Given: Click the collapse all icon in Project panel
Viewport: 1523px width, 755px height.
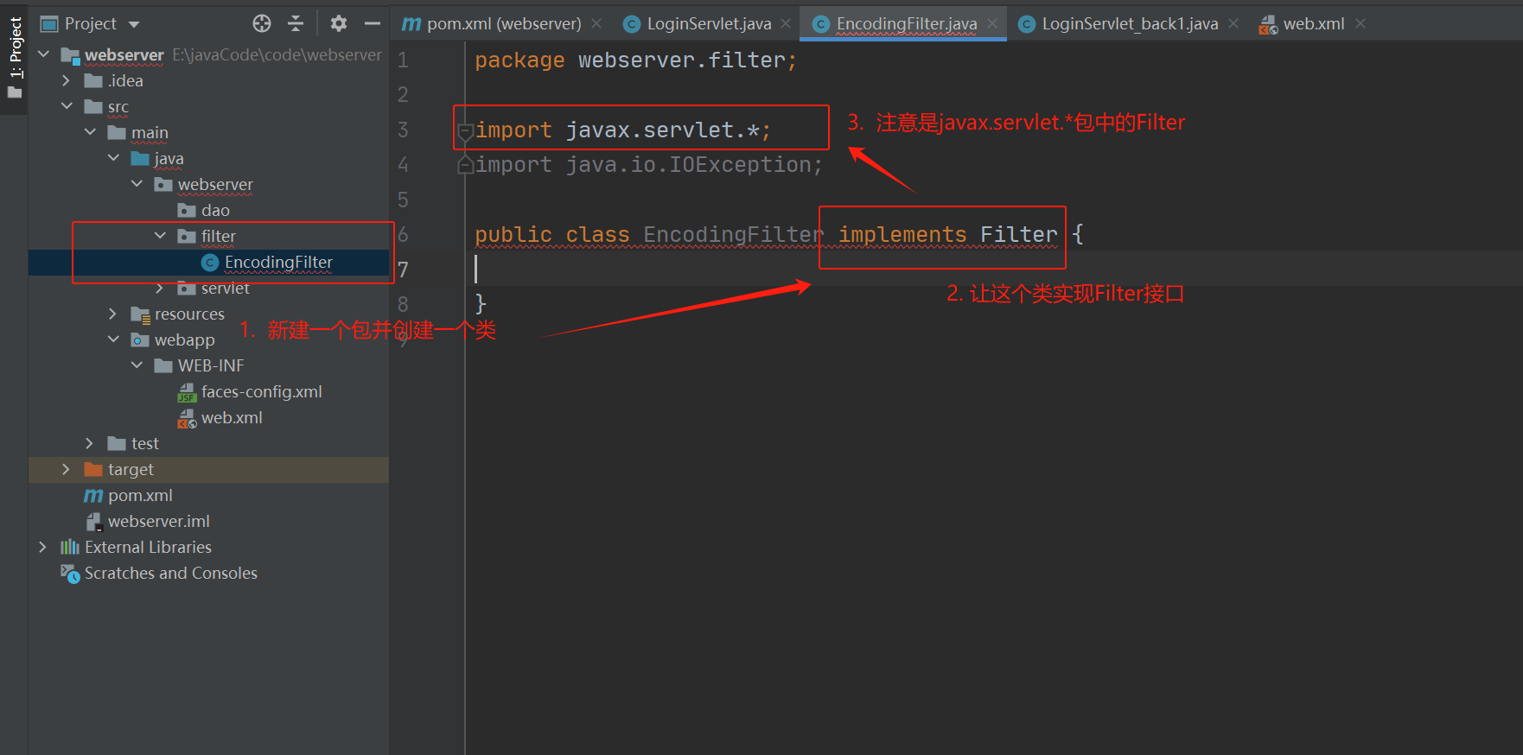Looking at the screenshot, I should (296, 23).
